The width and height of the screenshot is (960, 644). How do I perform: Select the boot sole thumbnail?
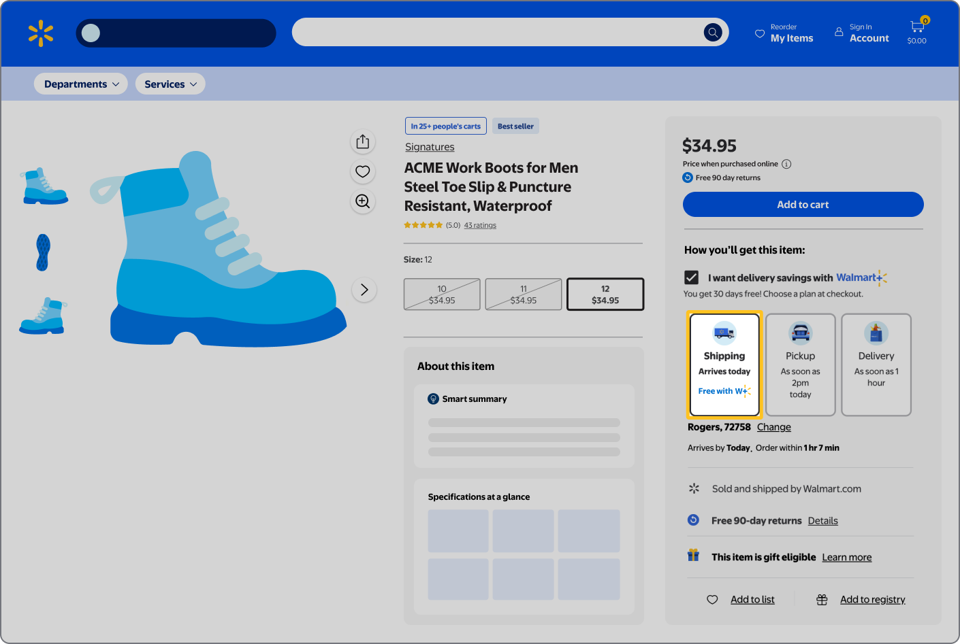click(x=43, y=252)
